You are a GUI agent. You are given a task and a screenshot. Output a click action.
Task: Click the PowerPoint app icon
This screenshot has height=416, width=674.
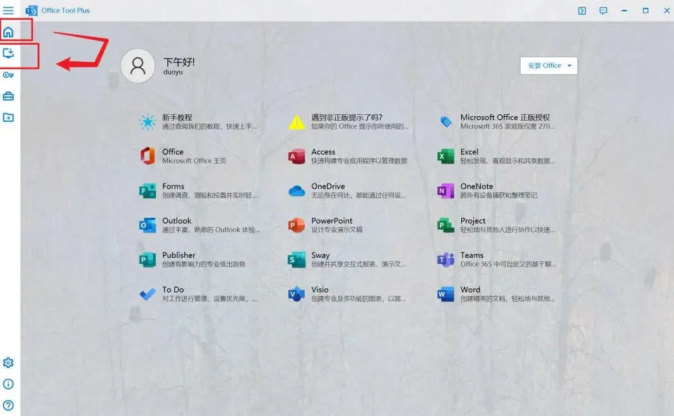(297, 225)
